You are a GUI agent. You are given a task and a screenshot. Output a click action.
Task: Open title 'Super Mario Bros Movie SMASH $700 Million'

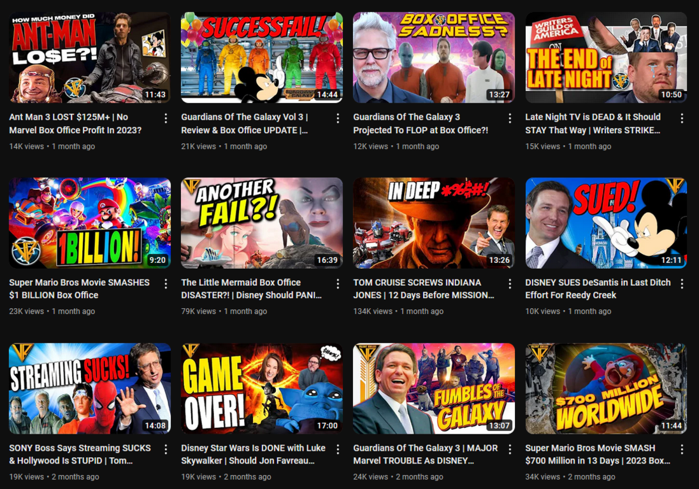click(597, 454)
